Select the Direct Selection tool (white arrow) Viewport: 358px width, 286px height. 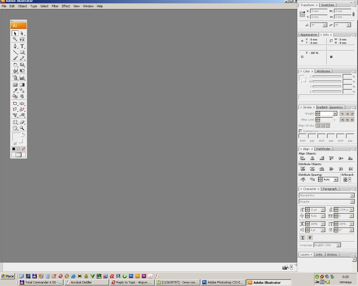point(22,34)
